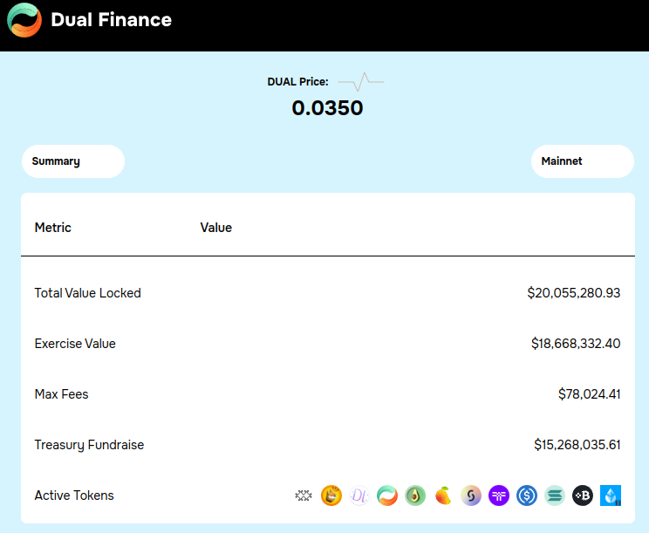
Task: Select the Solana SOL token icon
Action: click(x=555, y=495)
